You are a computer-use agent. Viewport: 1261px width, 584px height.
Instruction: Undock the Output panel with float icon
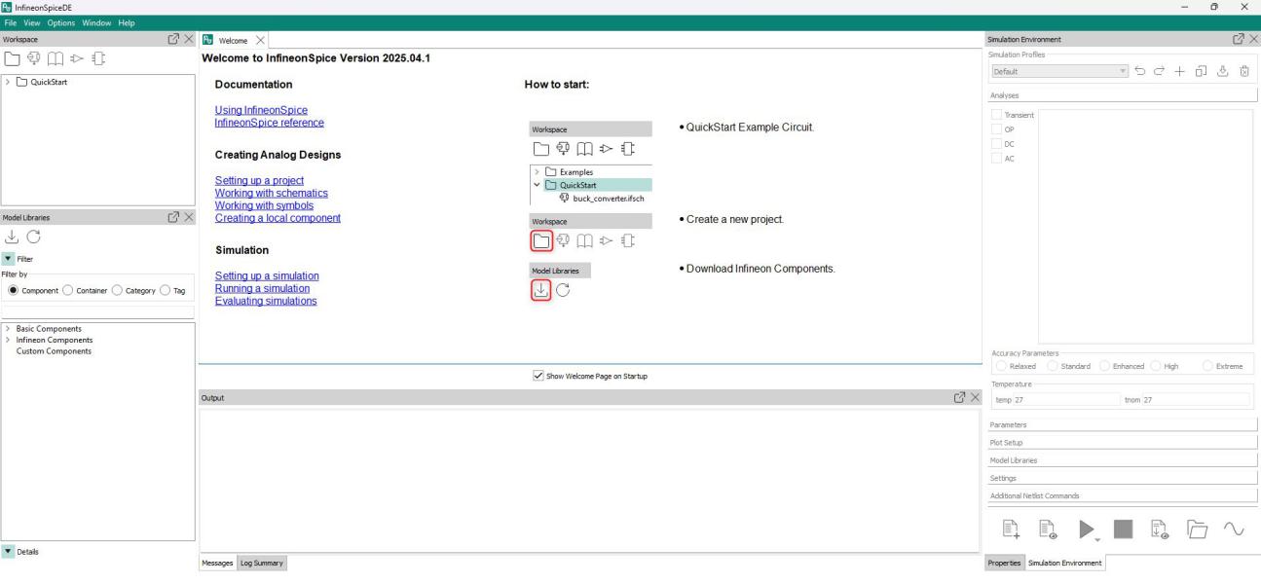point(957,397)
